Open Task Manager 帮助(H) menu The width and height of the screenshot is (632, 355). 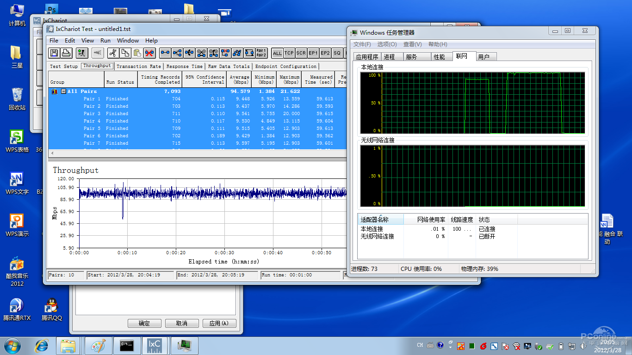click(438, 44)
